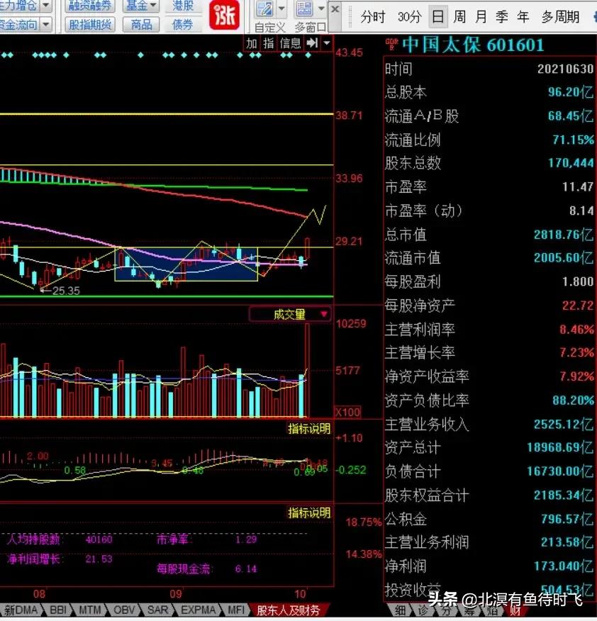Open the 财 tab in the right panel
The width and height of the screenshot is (597, 621).
[x=515, y=610]
